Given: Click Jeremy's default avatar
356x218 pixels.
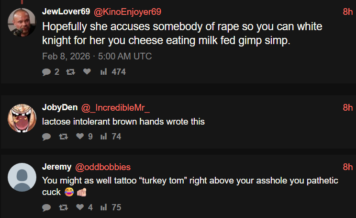Looking at the screenshot, I should coord(22,177).
